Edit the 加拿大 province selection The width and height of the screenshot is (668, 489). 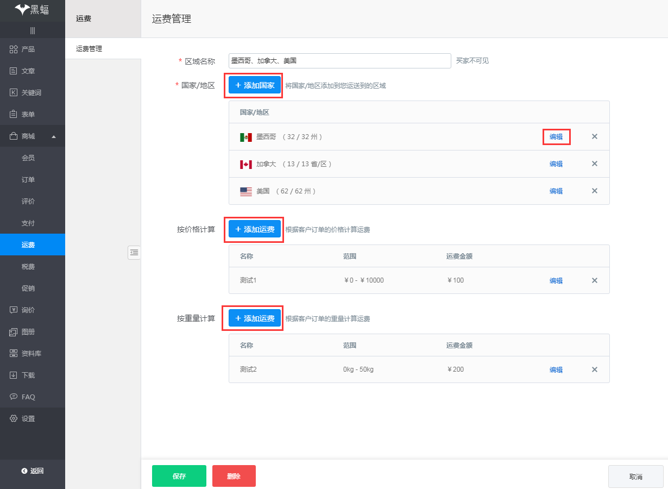pos(556,164)
